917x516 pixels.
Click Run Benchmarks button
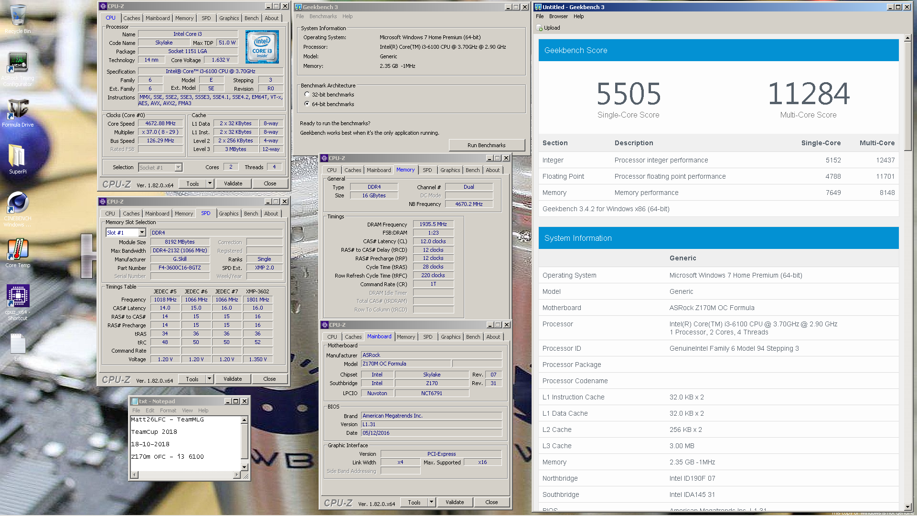pyautogui.click(x=486, y=145)
